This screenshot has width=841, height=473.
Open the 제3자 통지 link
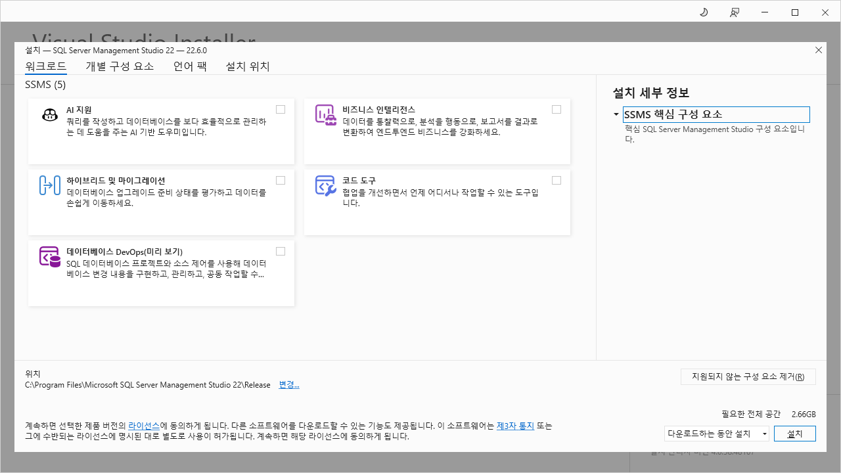point(515,426)
